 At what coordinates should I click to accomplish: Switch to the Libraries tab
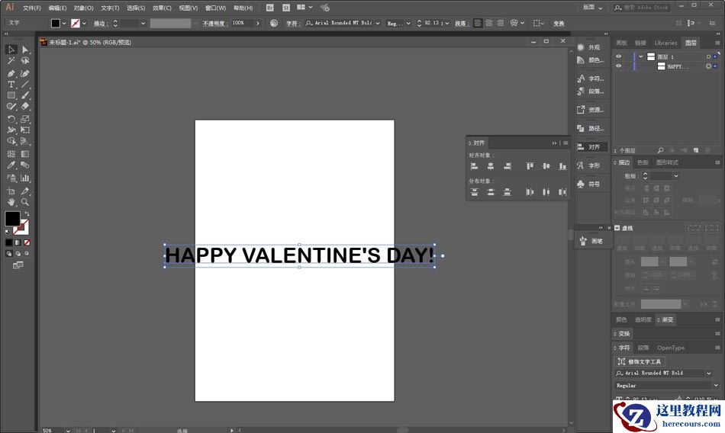(665, 43)
